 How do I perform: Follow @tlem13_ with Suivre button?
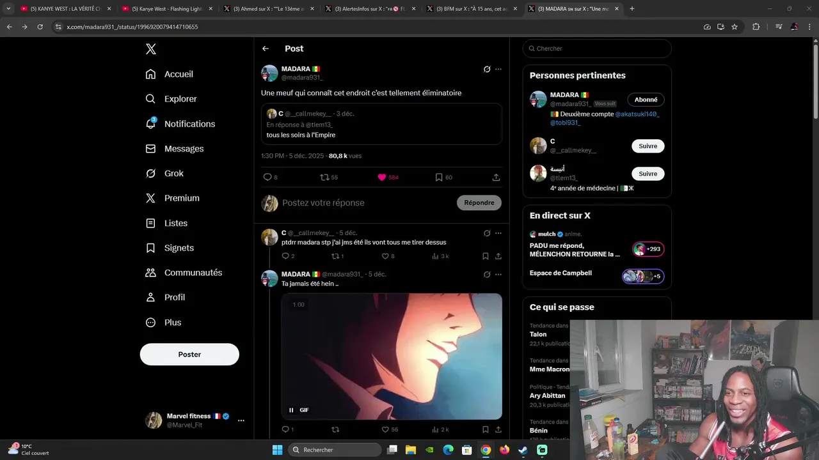(648, 174)
